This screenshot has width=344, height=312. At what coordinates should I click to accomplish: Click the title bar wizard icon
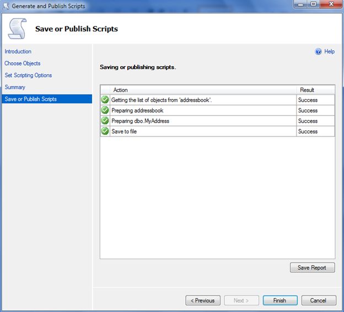(x=6, y=6)
